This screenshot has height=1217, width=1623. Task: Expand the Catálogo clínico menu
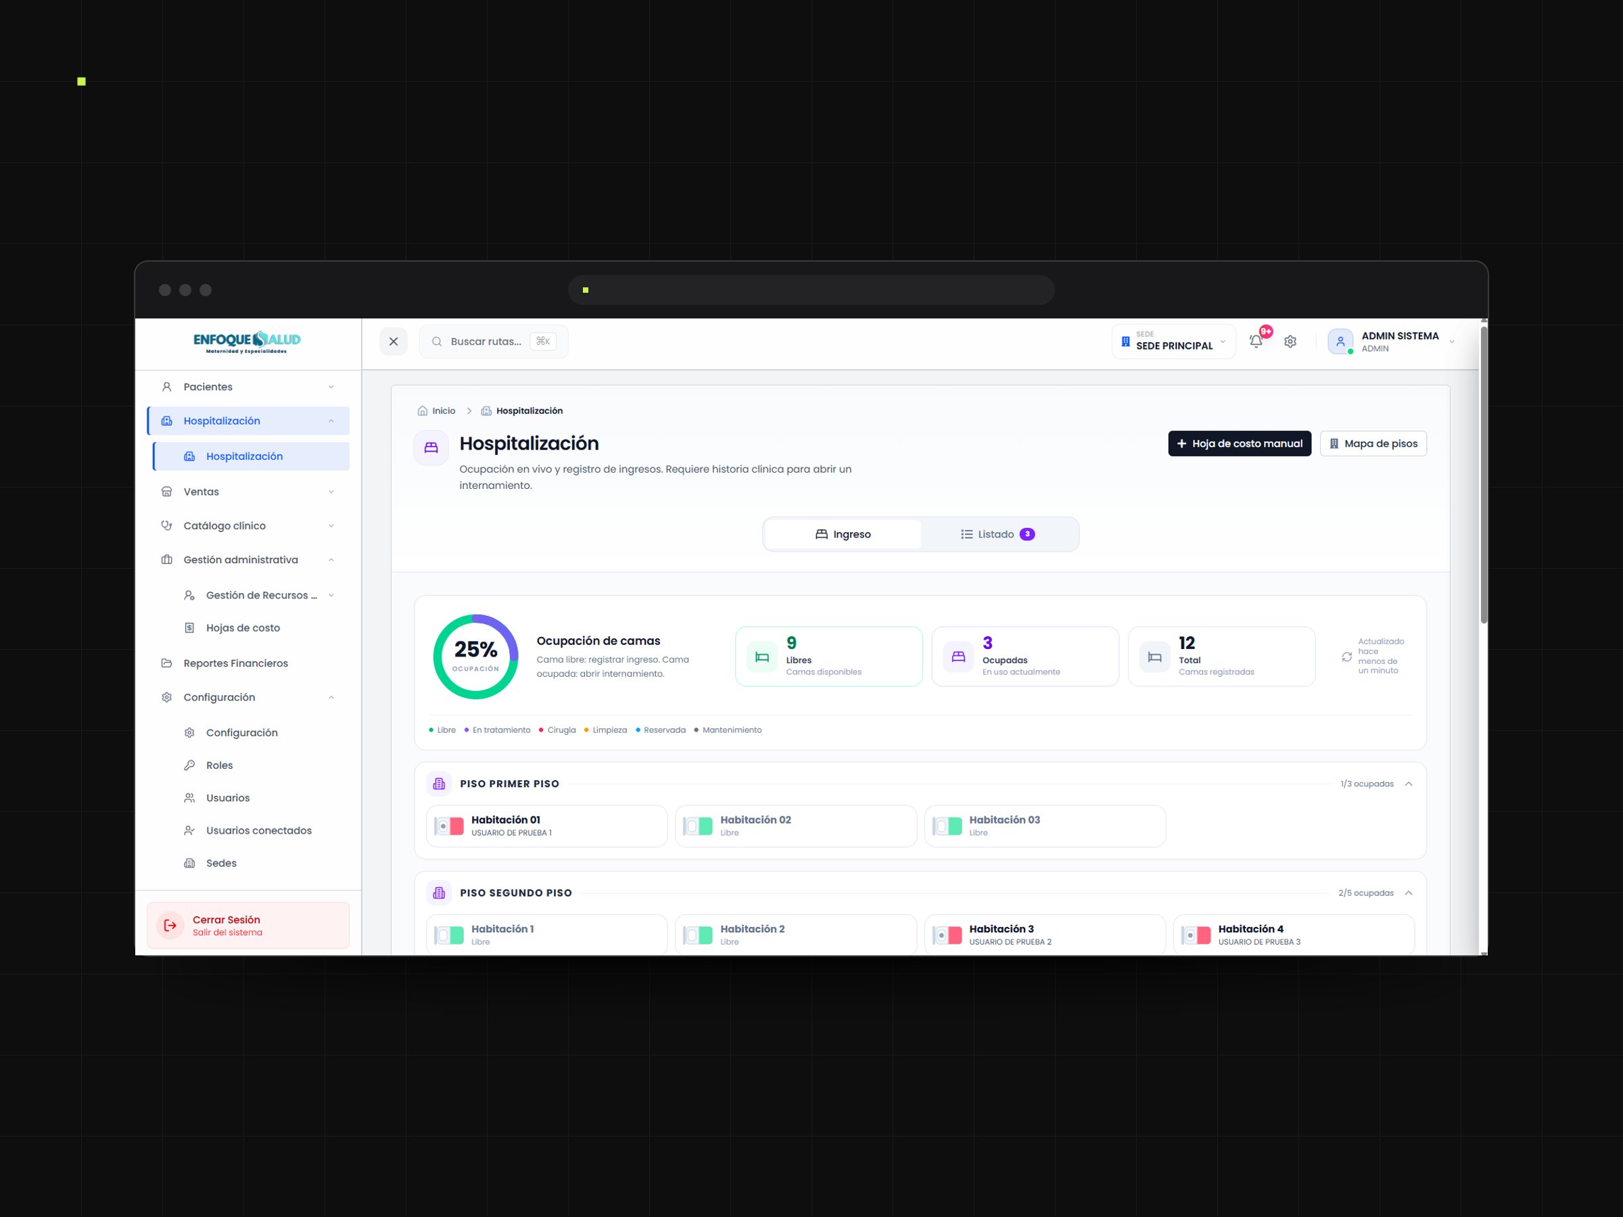(x=248, y=526)
